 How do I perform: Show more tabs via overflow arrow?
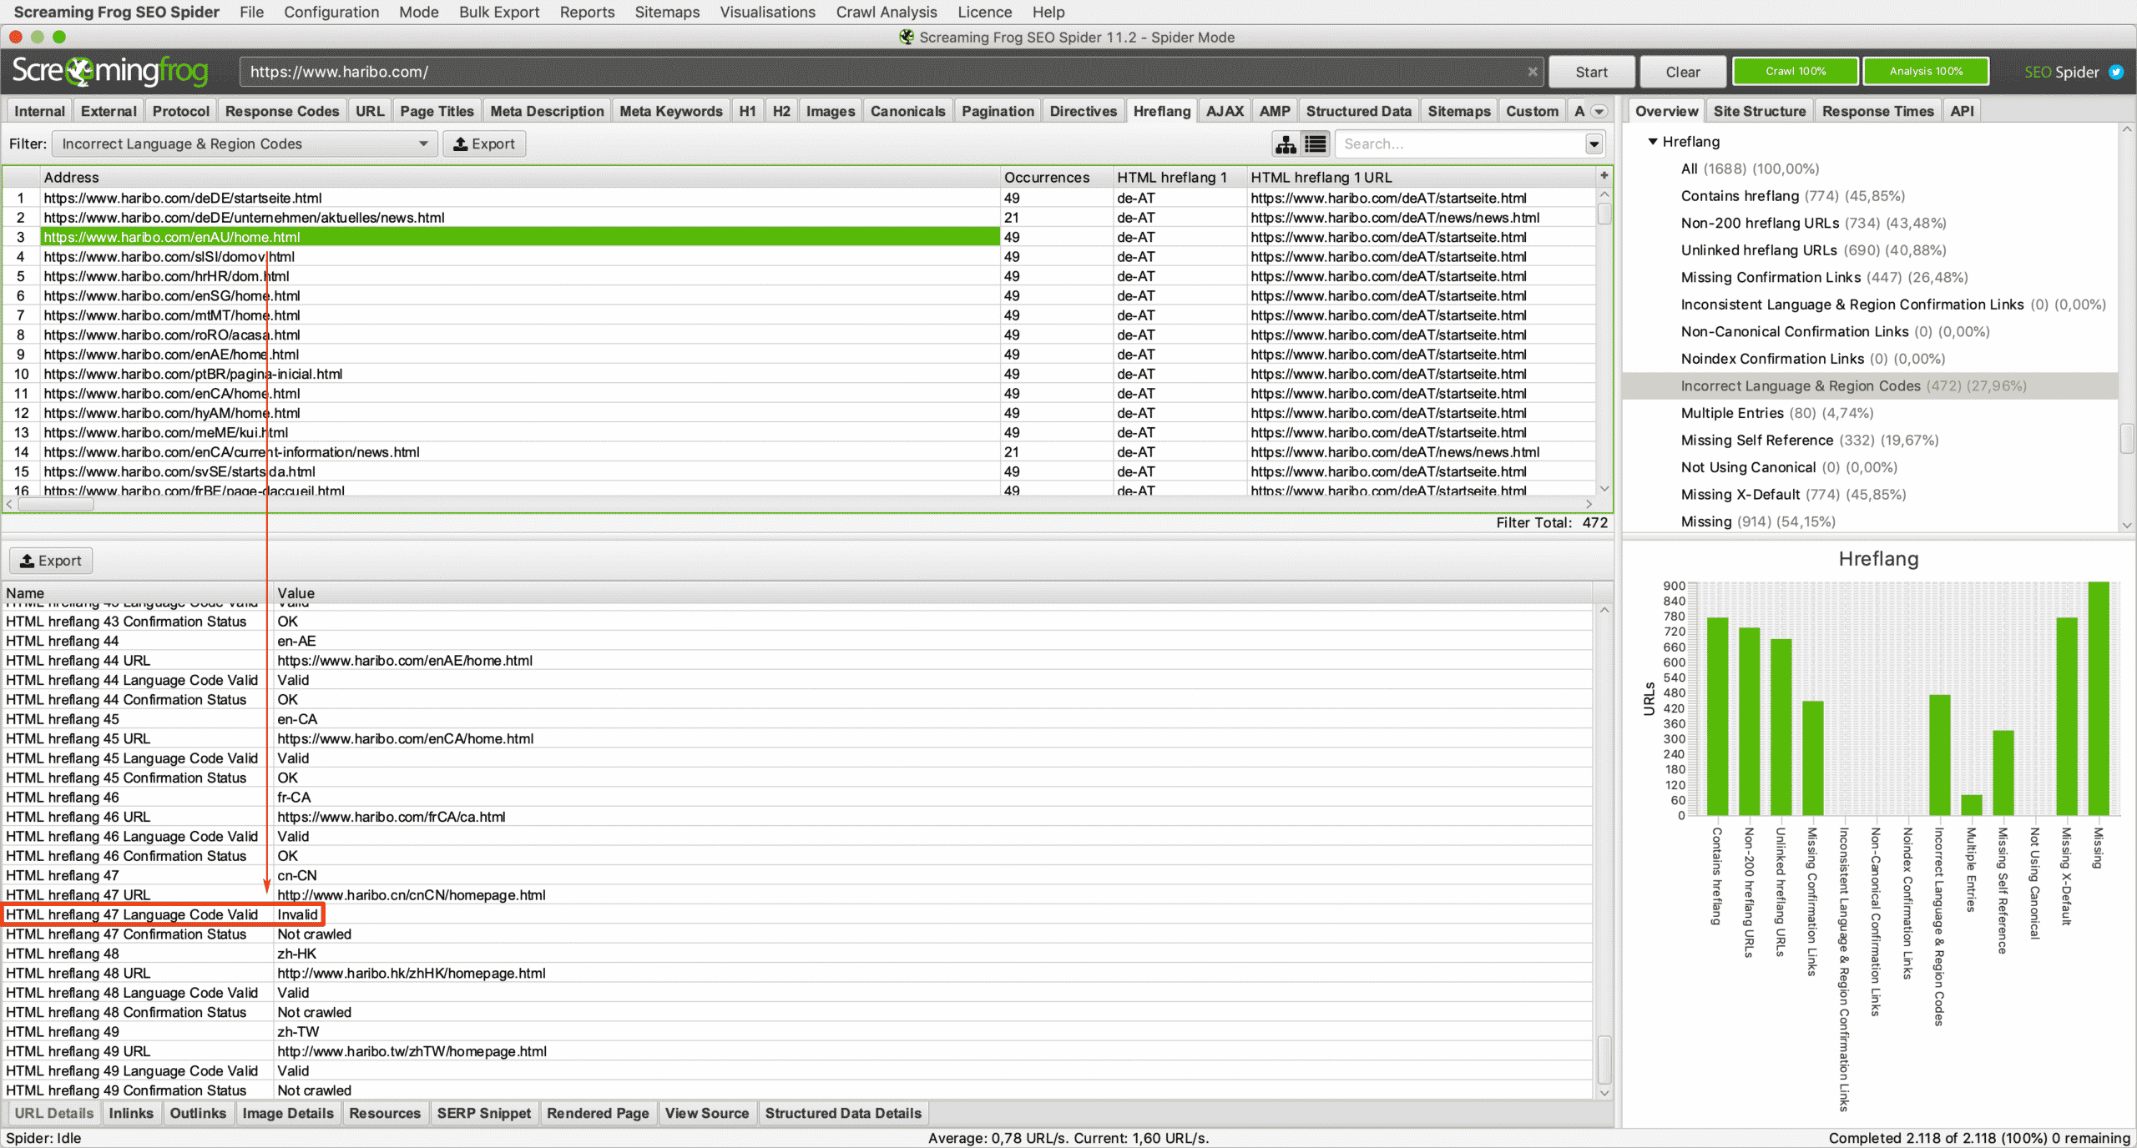click(x=1599, y=111)
